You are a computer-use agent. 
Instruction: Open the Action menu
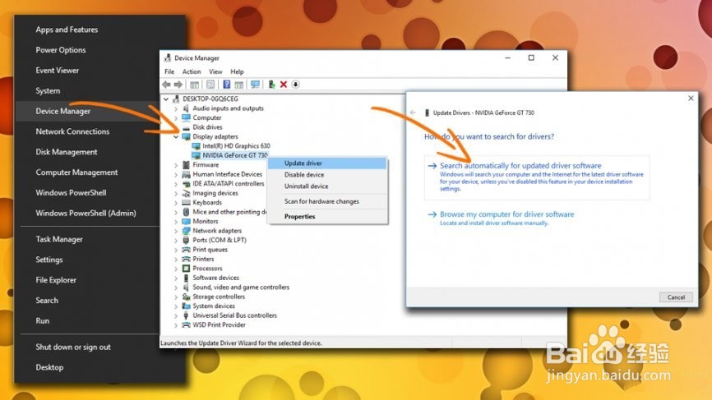tap(192, 71)
